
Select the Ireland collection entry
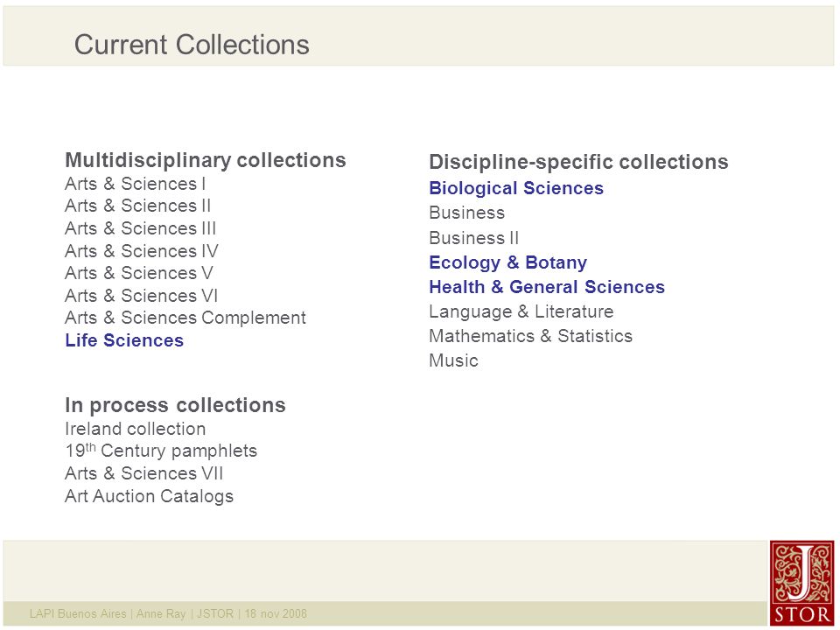click(135, 429)
